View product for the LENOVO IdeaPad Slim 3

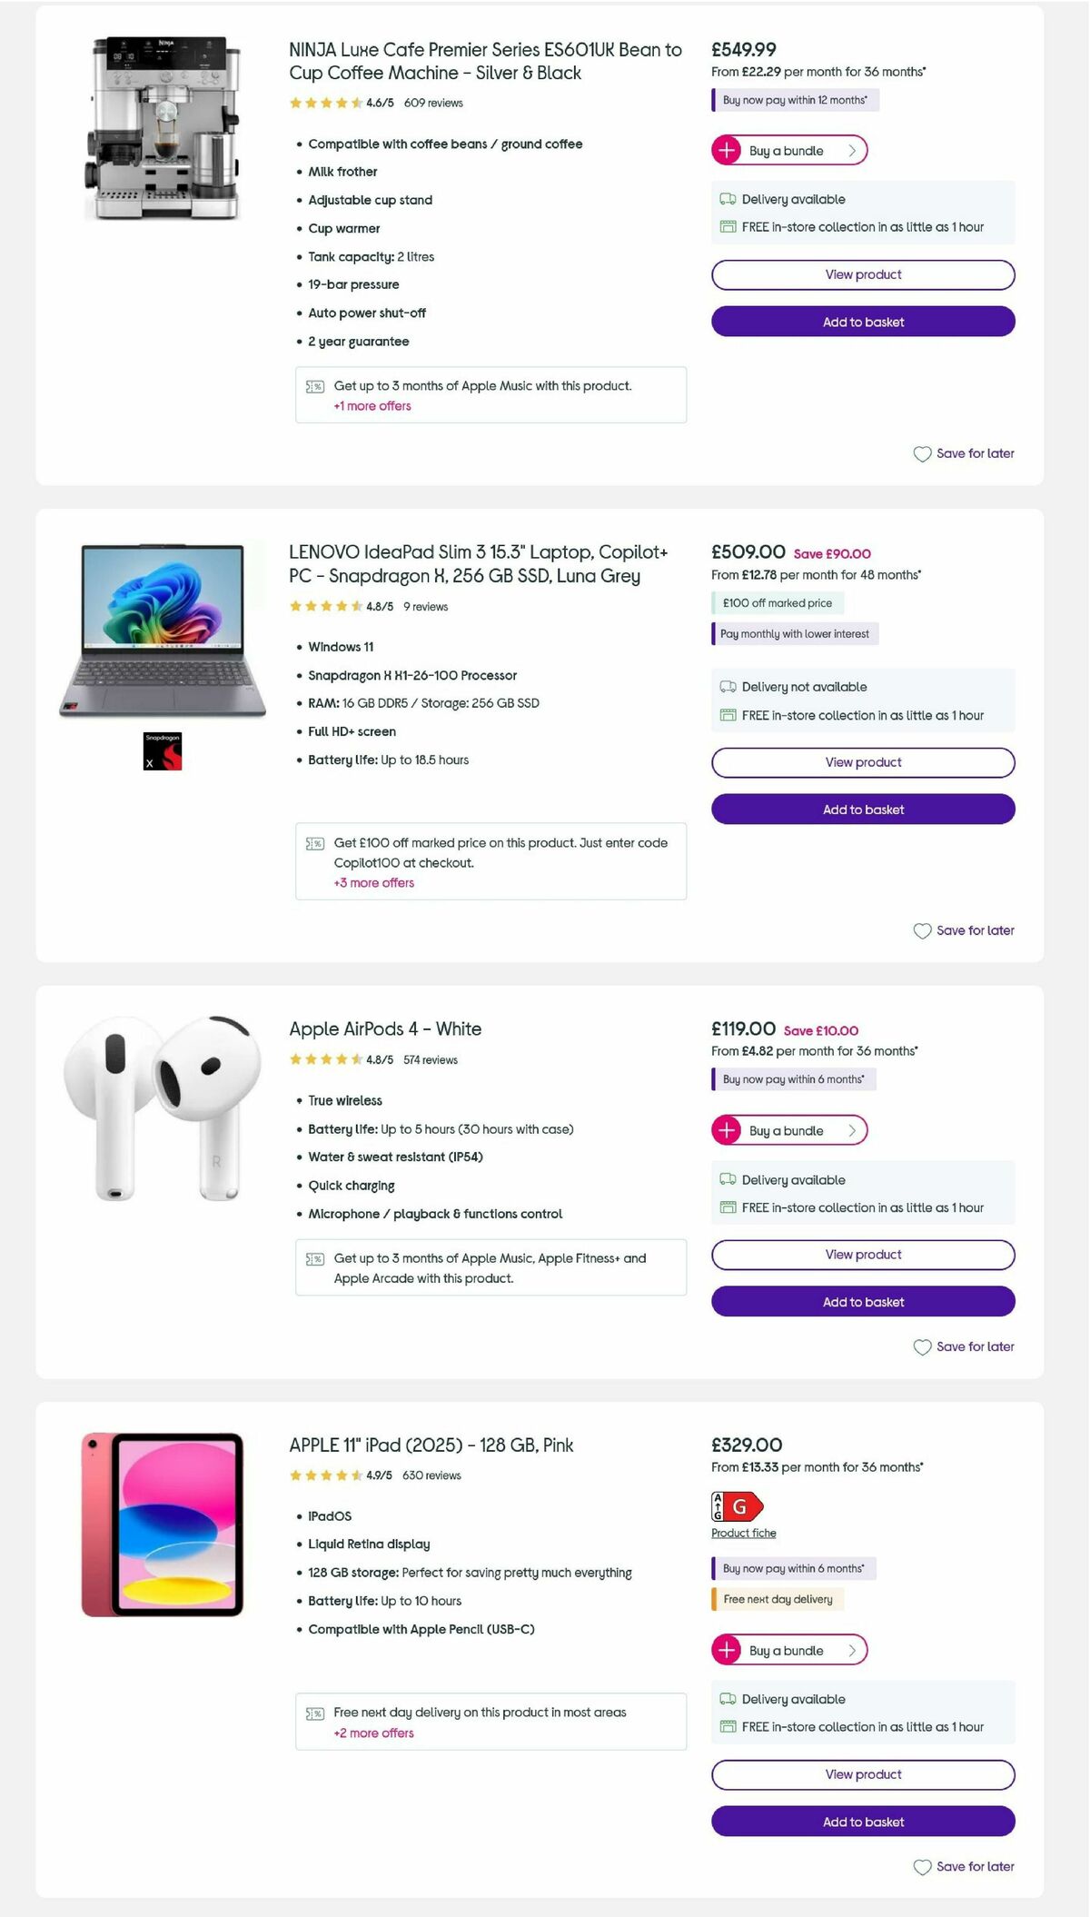tap(862, 762)
